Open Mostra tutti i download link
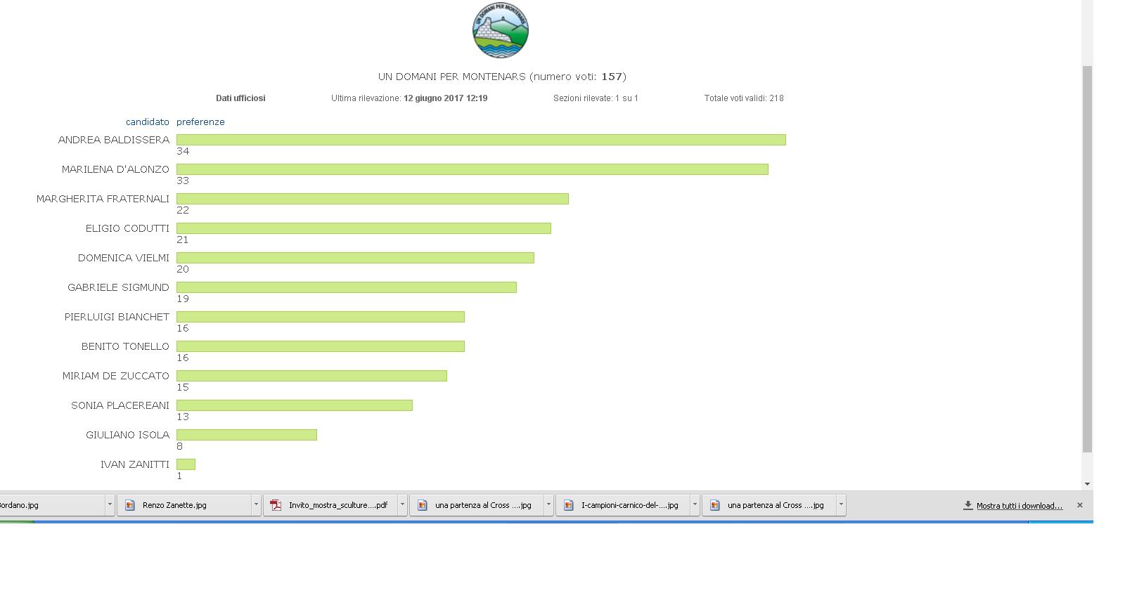1125x614 pixels. (x=1019, y=506)
